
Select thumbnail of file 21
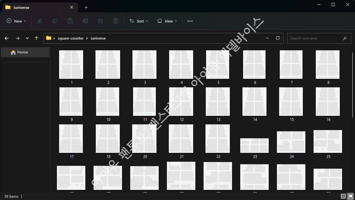[x=181, y=139]
